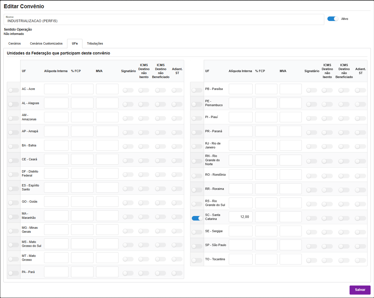Image resolution: width=374 pixels, height=298 pixels.
Task: Click the Salvar button
Action: click(360, 290)
